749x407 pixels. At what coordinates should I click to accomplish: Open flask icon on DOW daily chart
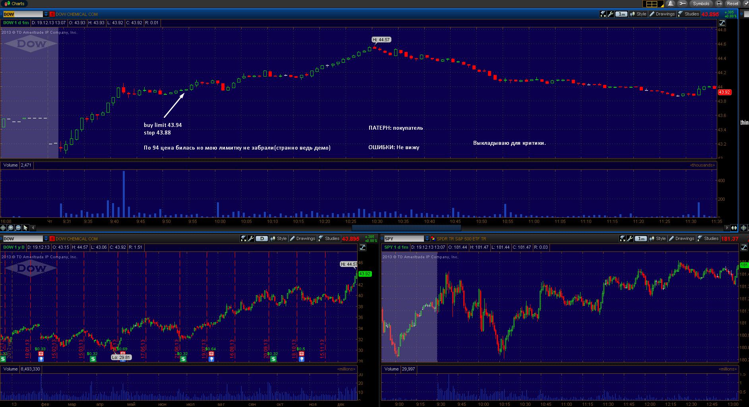(x=244, y=239)
